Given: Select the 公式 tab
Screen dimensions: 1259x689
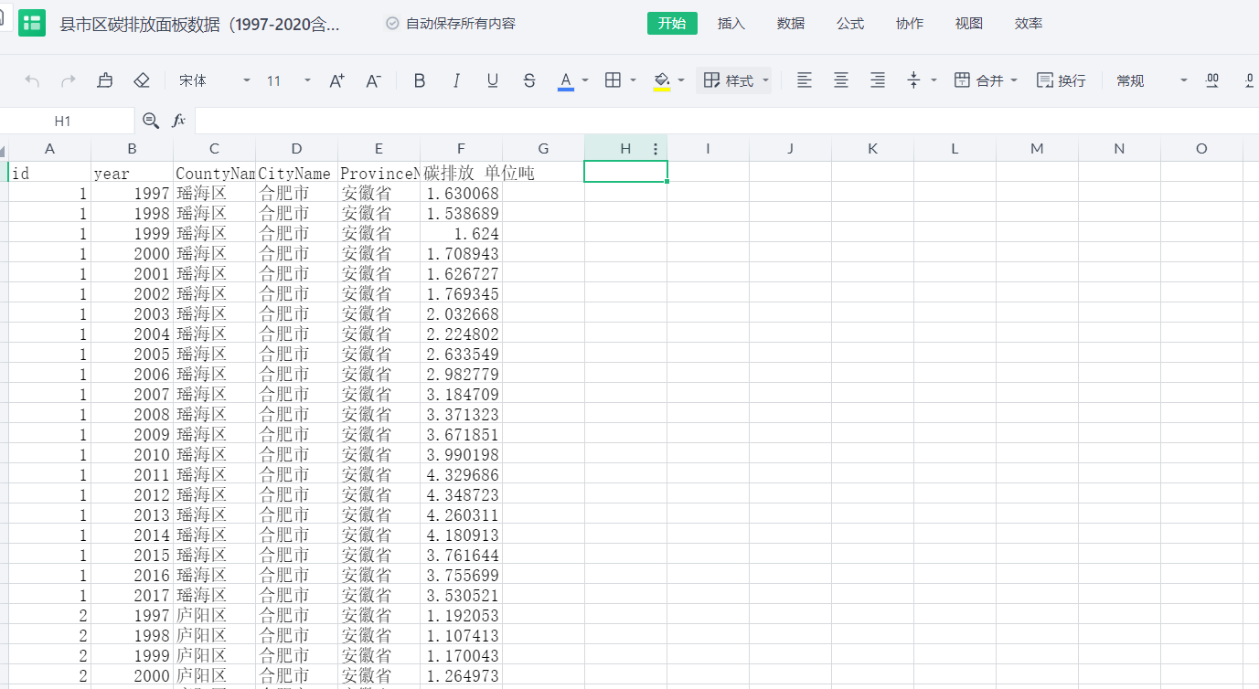Looking at the screenshot, I should point(850,24).
